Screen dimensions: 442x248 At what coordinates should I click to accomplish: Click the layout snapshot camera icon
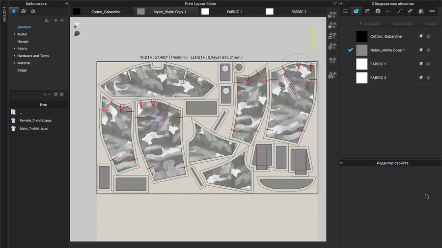click(x=332, y=74)
